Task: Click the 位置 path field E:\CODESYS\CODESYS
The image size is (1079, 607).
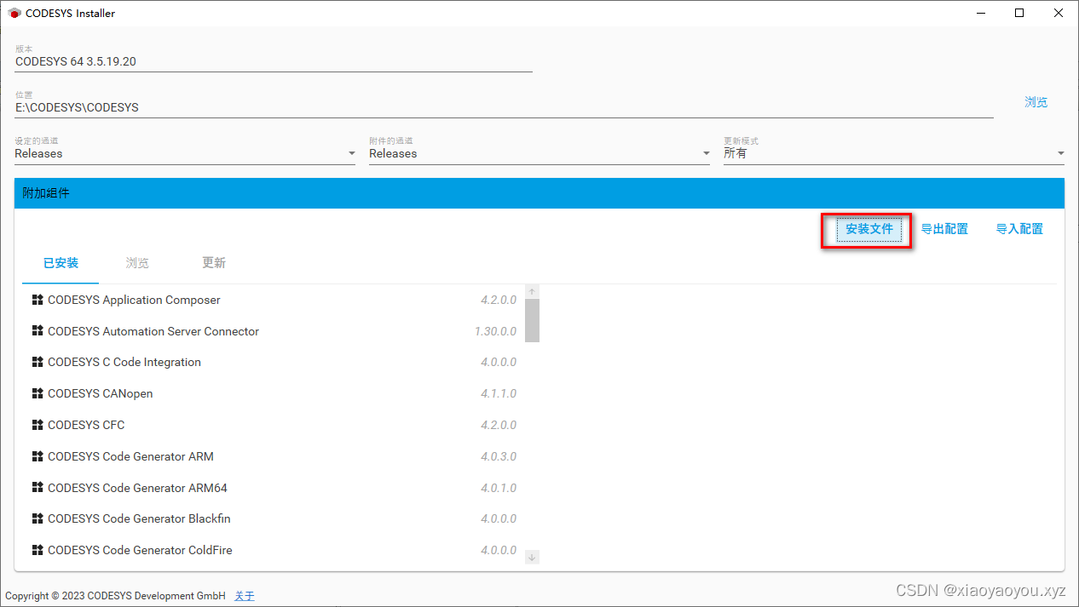Action: click(x=504, y=107)
